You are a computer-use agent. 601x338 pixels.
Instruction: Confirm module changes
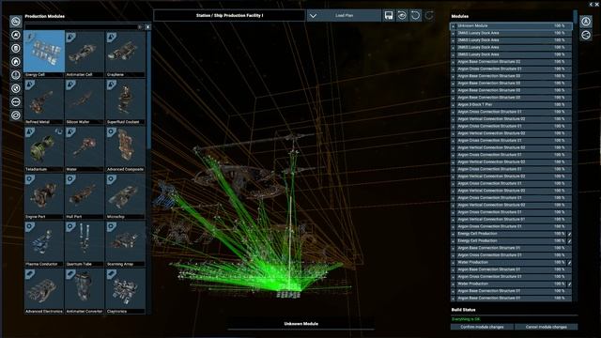(x=482, y=327)
